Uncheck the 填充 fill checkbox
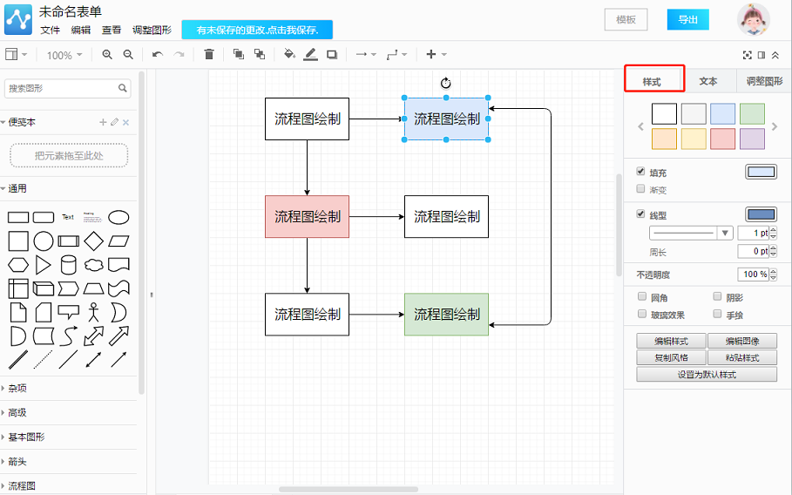The width and height of the screenshot is (792, 495). pyautogui.click(x=641, y=172)
